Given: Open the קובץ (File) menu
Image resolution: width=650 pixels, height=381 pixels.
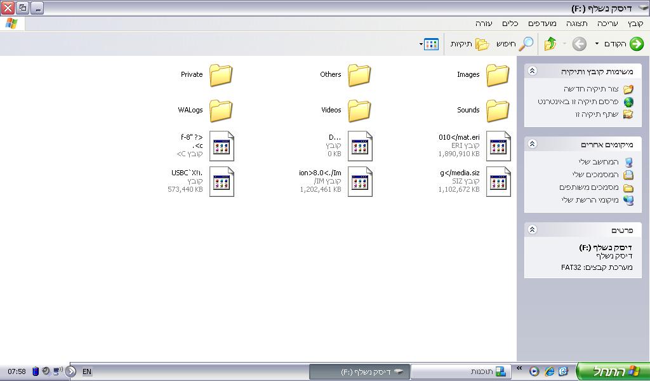Looking at the screenshot, I should click(x=635, y=23).
